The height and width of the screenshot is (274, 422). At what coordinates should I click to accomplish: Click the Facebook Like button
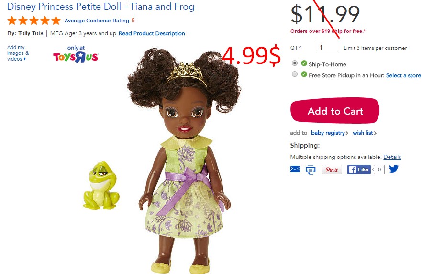(359, 169)
